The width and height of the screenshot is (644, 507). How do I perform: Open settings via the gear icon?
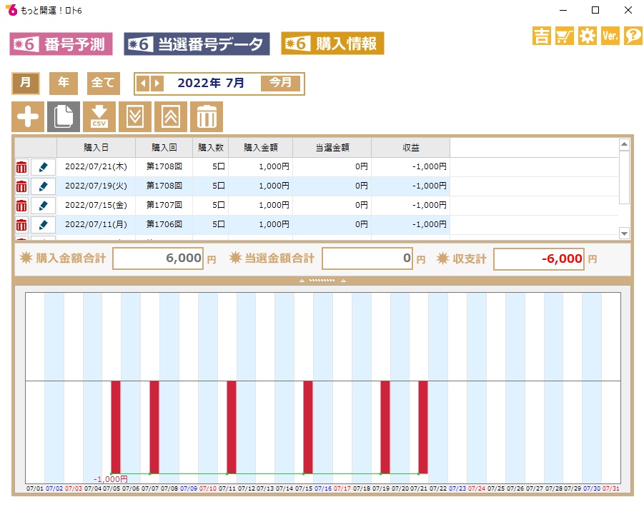tap(588, 36)
